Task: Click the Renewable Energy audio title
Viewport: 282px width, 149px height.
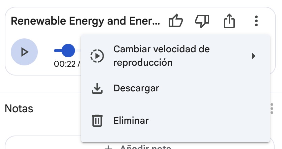Action: click(x=86, y=21)
